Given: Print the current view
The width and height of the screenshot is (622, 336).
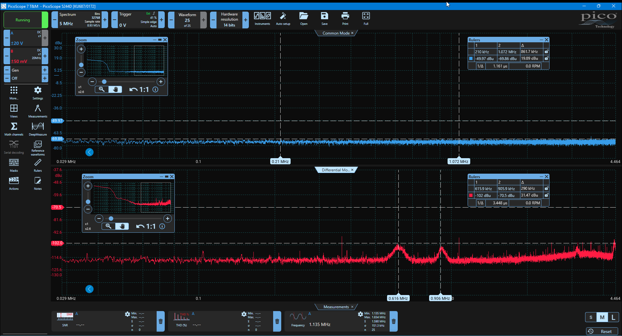Looking at the screenshot, I should tap(345, 19).
